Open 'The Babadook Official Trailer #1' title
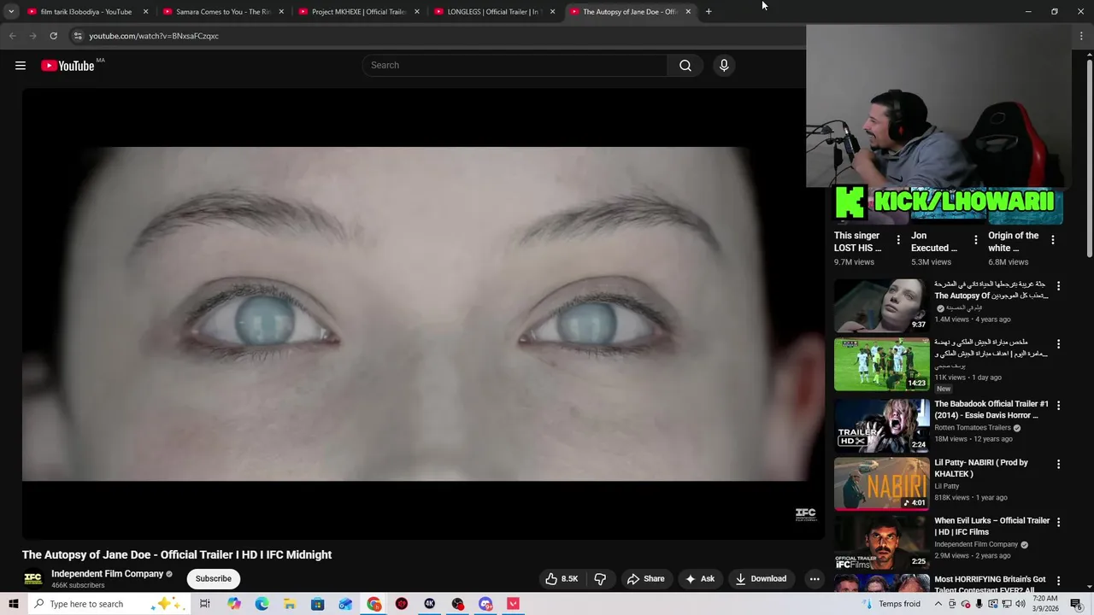Viewport: 1094px width, 615px height. coord(991,409)
